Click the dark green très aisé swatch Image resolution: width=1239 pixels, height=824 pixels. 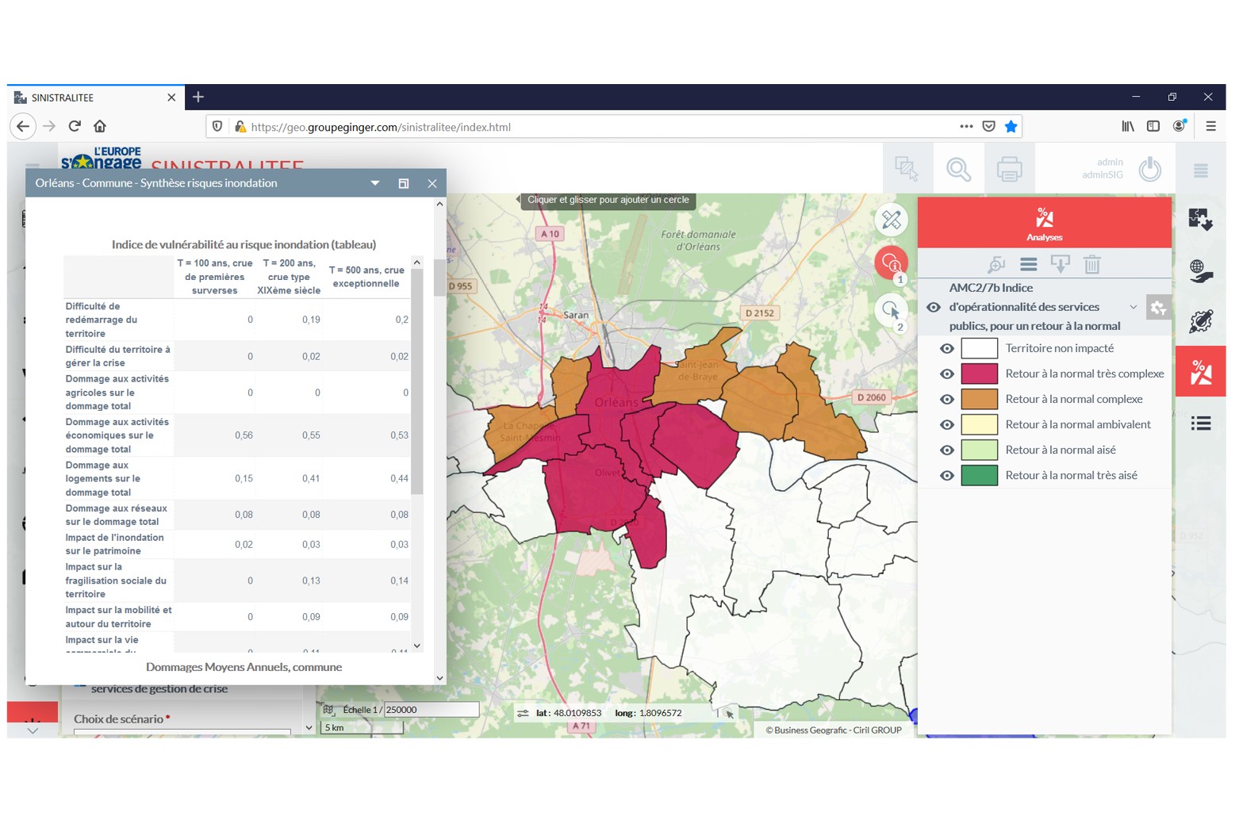[x=979, y=475]
